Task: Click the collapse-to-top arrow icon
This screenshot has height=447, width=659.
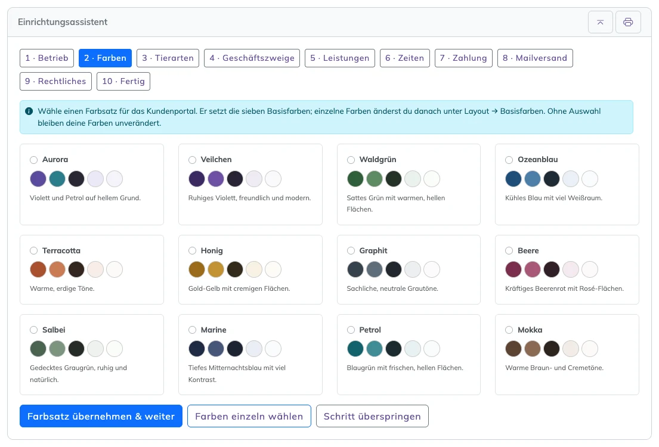Action: pos(600,22)
